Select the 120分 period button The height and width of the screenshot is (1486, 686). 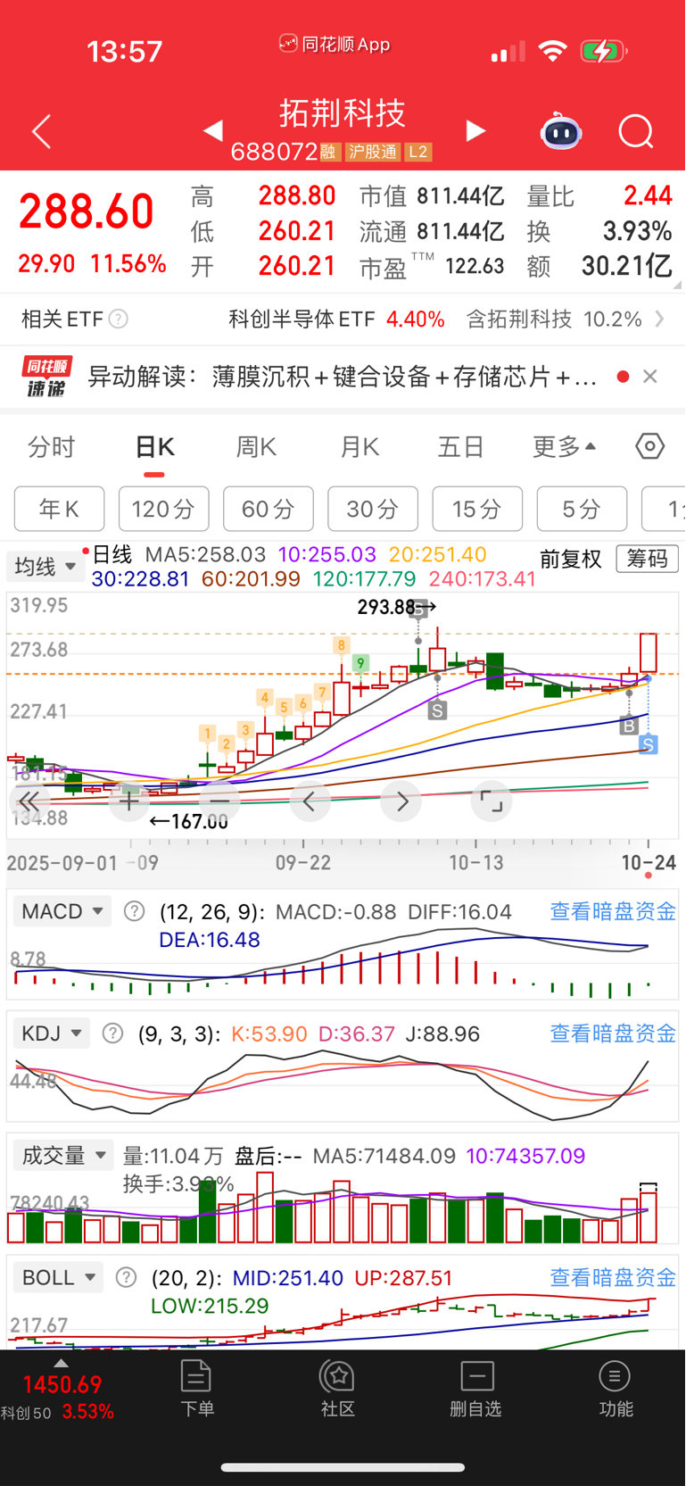tap(164, 509)
